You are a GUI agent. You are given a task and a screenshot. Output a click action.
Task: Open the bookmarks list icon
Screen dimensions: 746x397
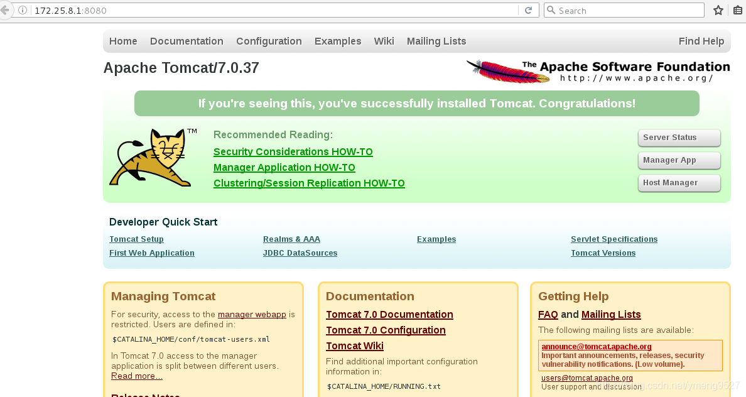coord(738,11)
